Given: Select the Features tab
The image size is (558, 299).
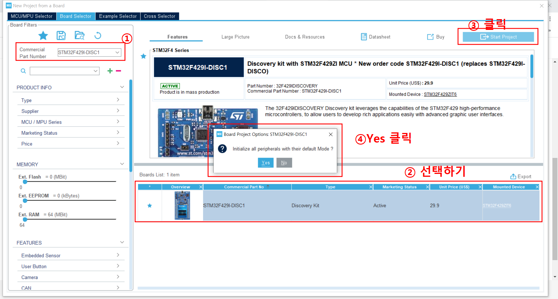Looking at the screenshot, I should click(177, 37).
